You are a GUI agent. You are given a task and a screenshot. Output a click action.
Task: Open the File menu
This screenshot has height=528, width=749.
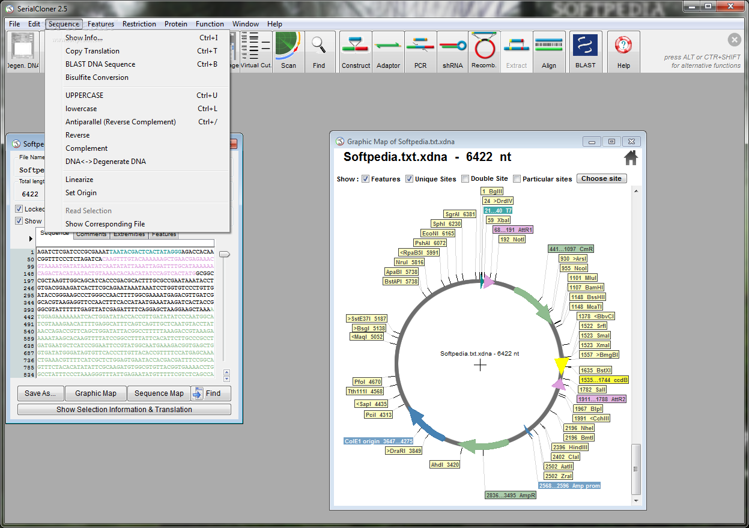14,24
